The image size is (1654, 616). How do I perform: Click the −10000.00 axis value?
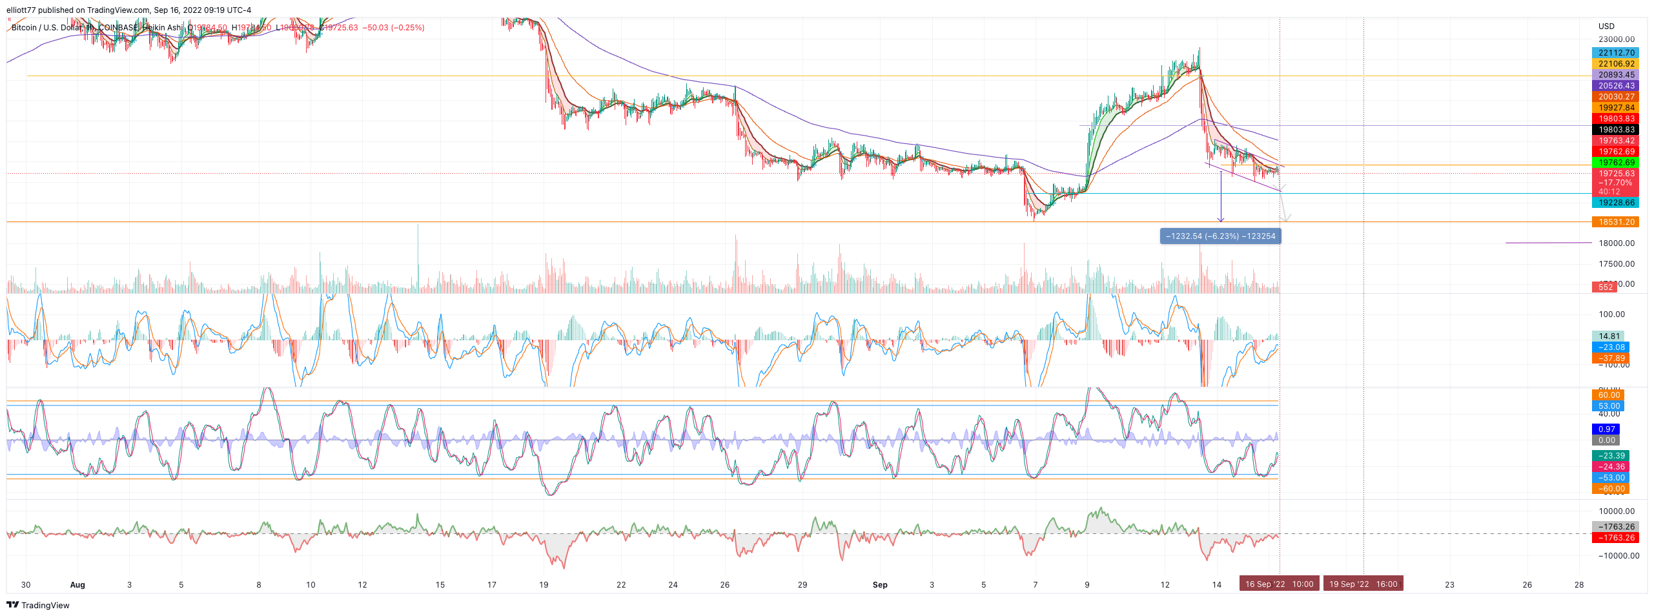tap(1618, 556)
